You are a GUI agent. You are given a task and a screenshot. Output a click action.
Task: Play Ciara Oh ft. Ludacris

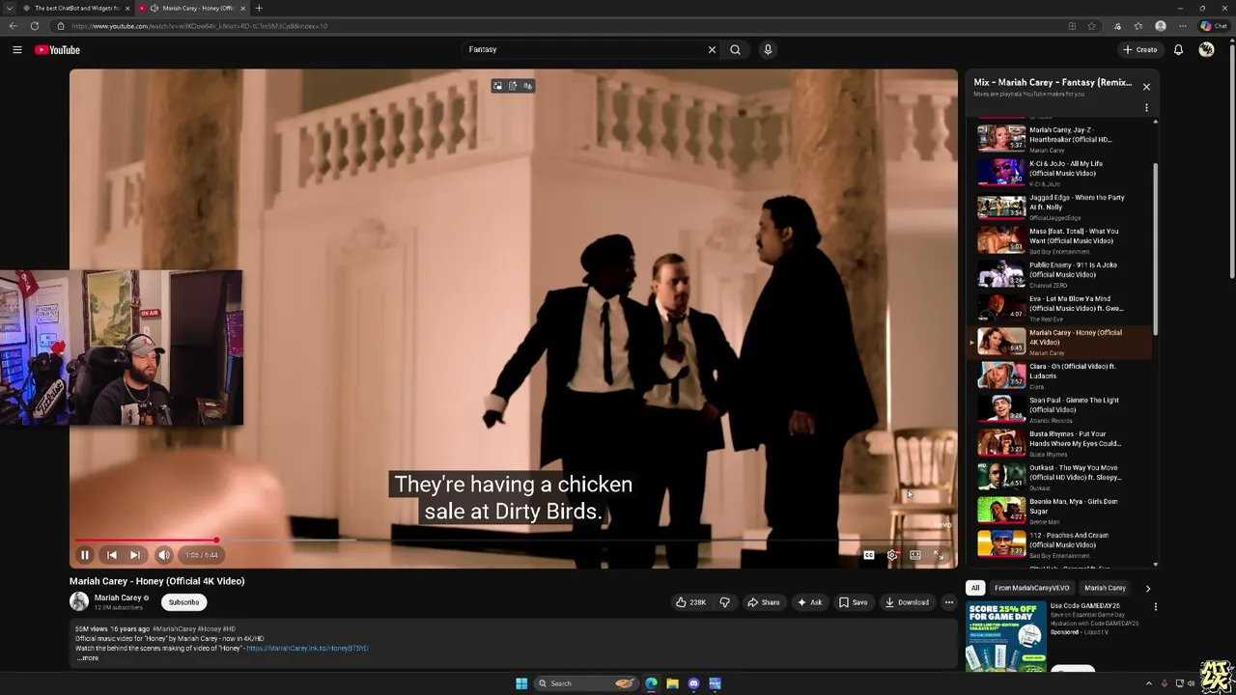click(1060, 375)
